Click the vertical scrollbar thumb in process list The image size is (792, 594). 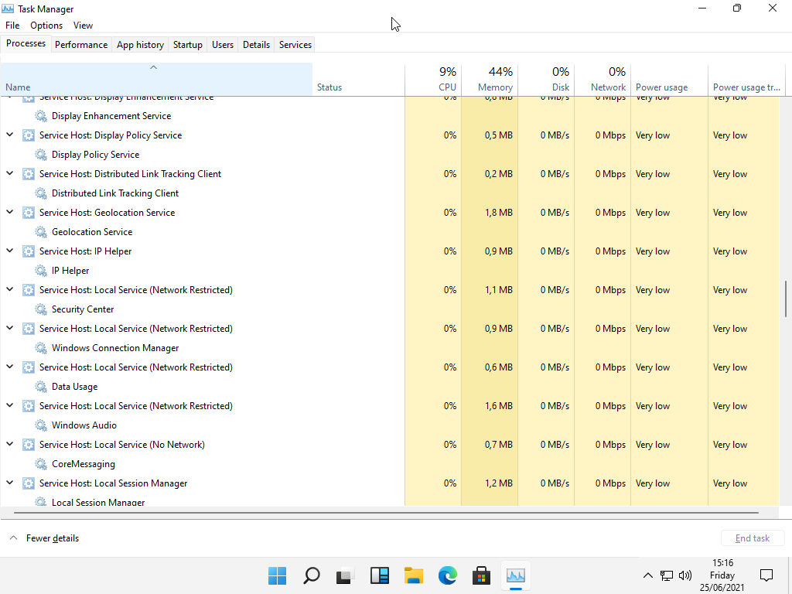(786, 299)
